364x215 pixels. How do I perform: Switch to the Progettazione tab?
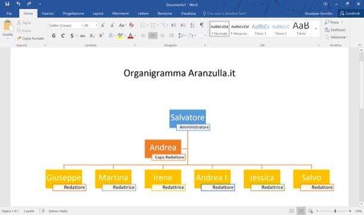73,14
